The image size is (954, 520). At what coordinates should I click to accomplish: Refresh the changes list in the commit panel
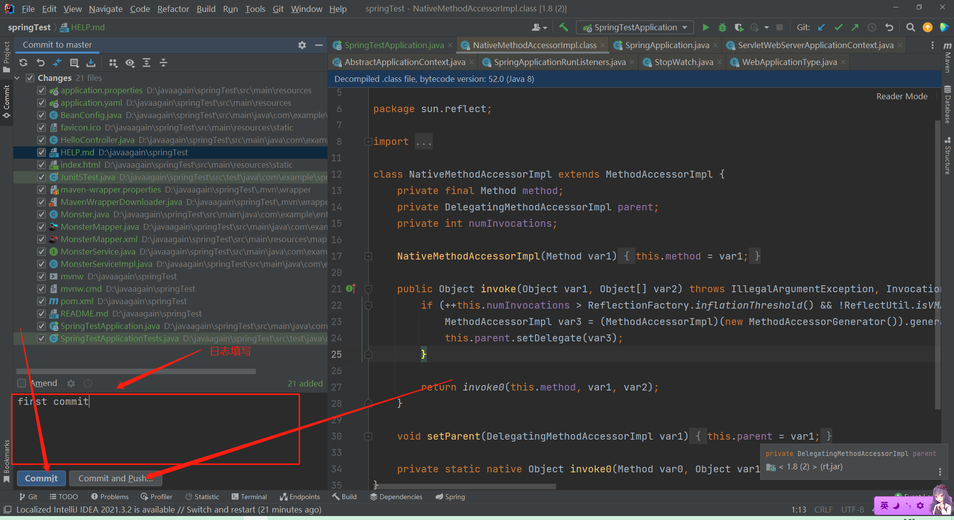pyautogui.click(x=23, y=63)
